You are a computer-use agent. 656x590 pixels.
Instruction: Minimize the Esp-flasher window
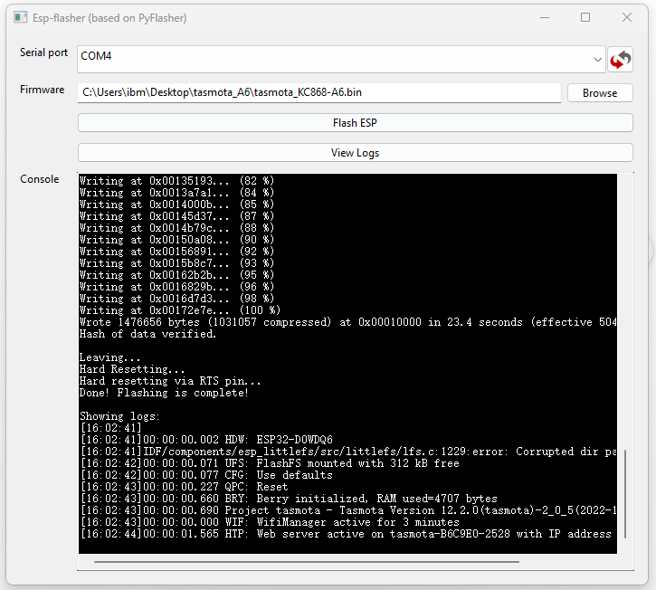click(543, 17)
